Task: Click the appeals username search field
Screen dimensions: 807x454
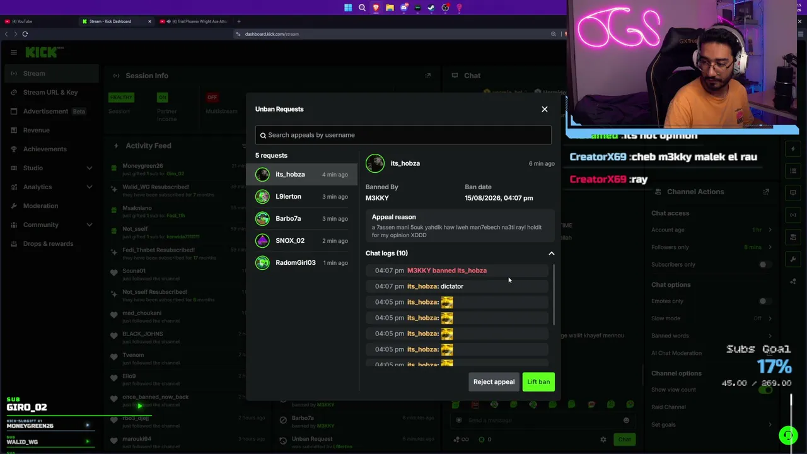Action: 403,135
